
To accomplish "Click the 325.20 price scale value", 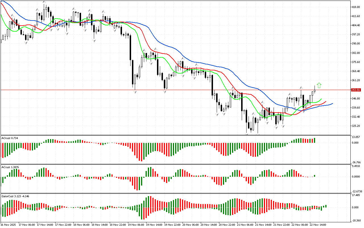I will 357,126.
